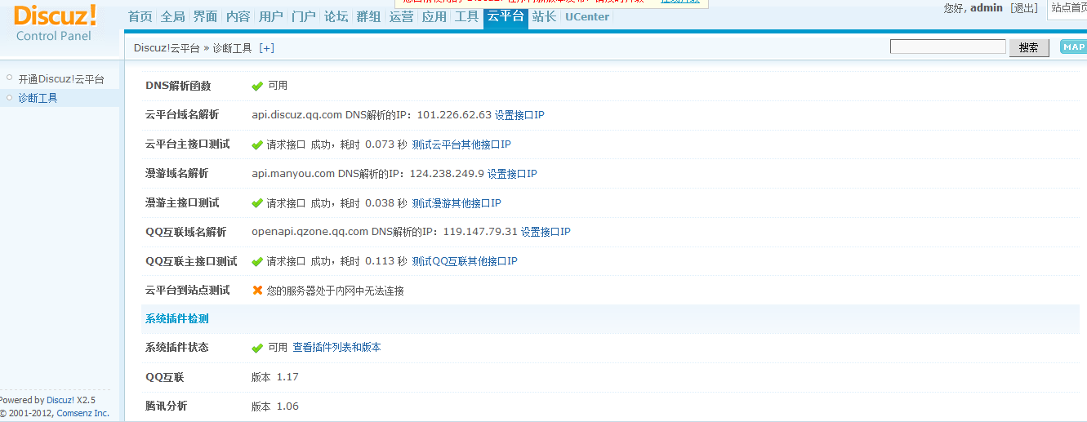The image size is (1087, 422).
Task: Open the 门户 menu
Action: 304,16
